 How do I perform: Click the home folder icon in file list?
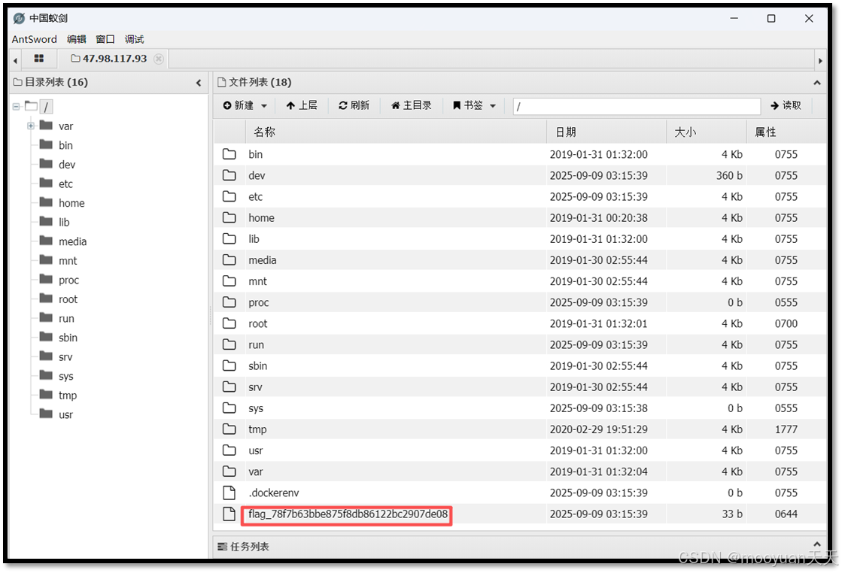(229, 218)
